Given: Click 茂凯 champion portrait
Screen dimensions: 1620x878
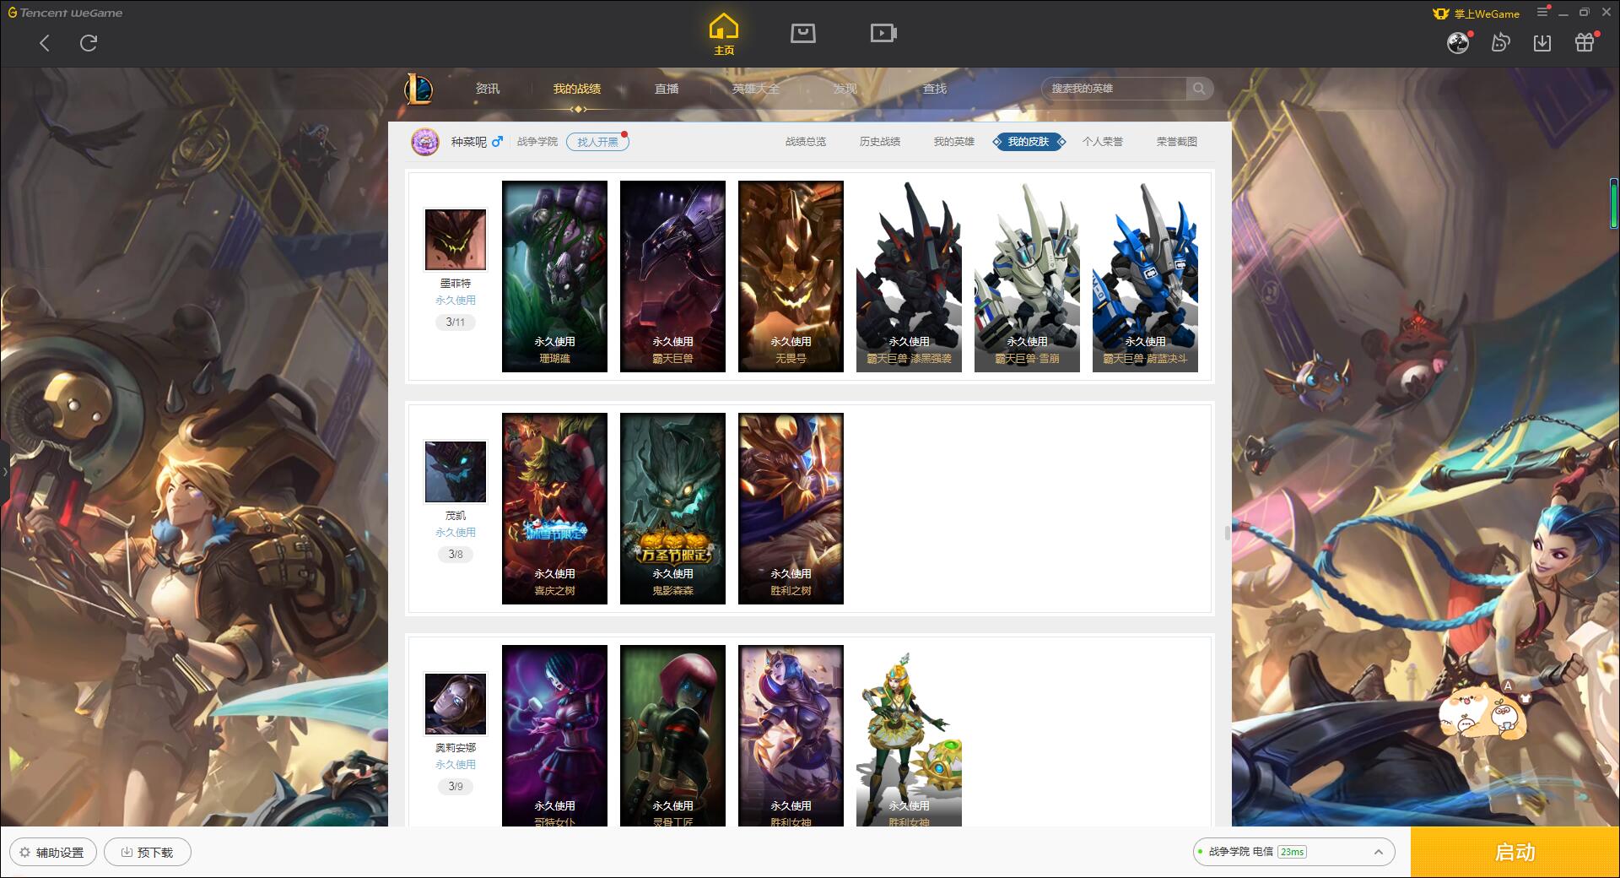Looking at the screenshot, I should point(456,472).
